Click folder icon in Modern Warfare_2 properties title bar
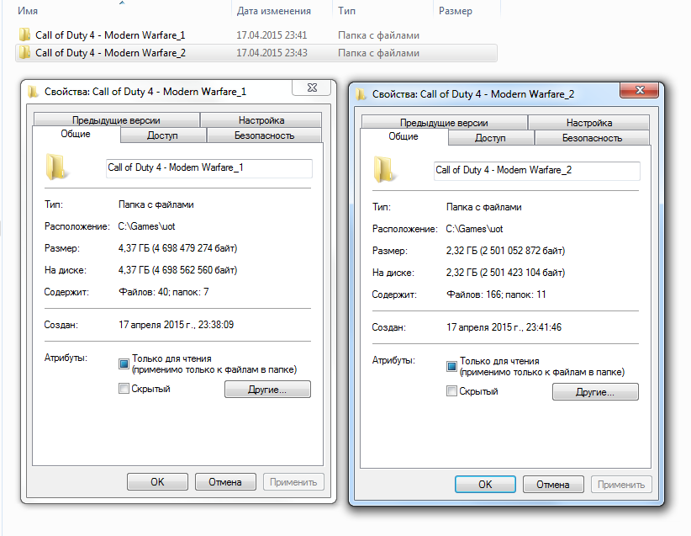This screenshot has height=536, width=691. [361, 94]
